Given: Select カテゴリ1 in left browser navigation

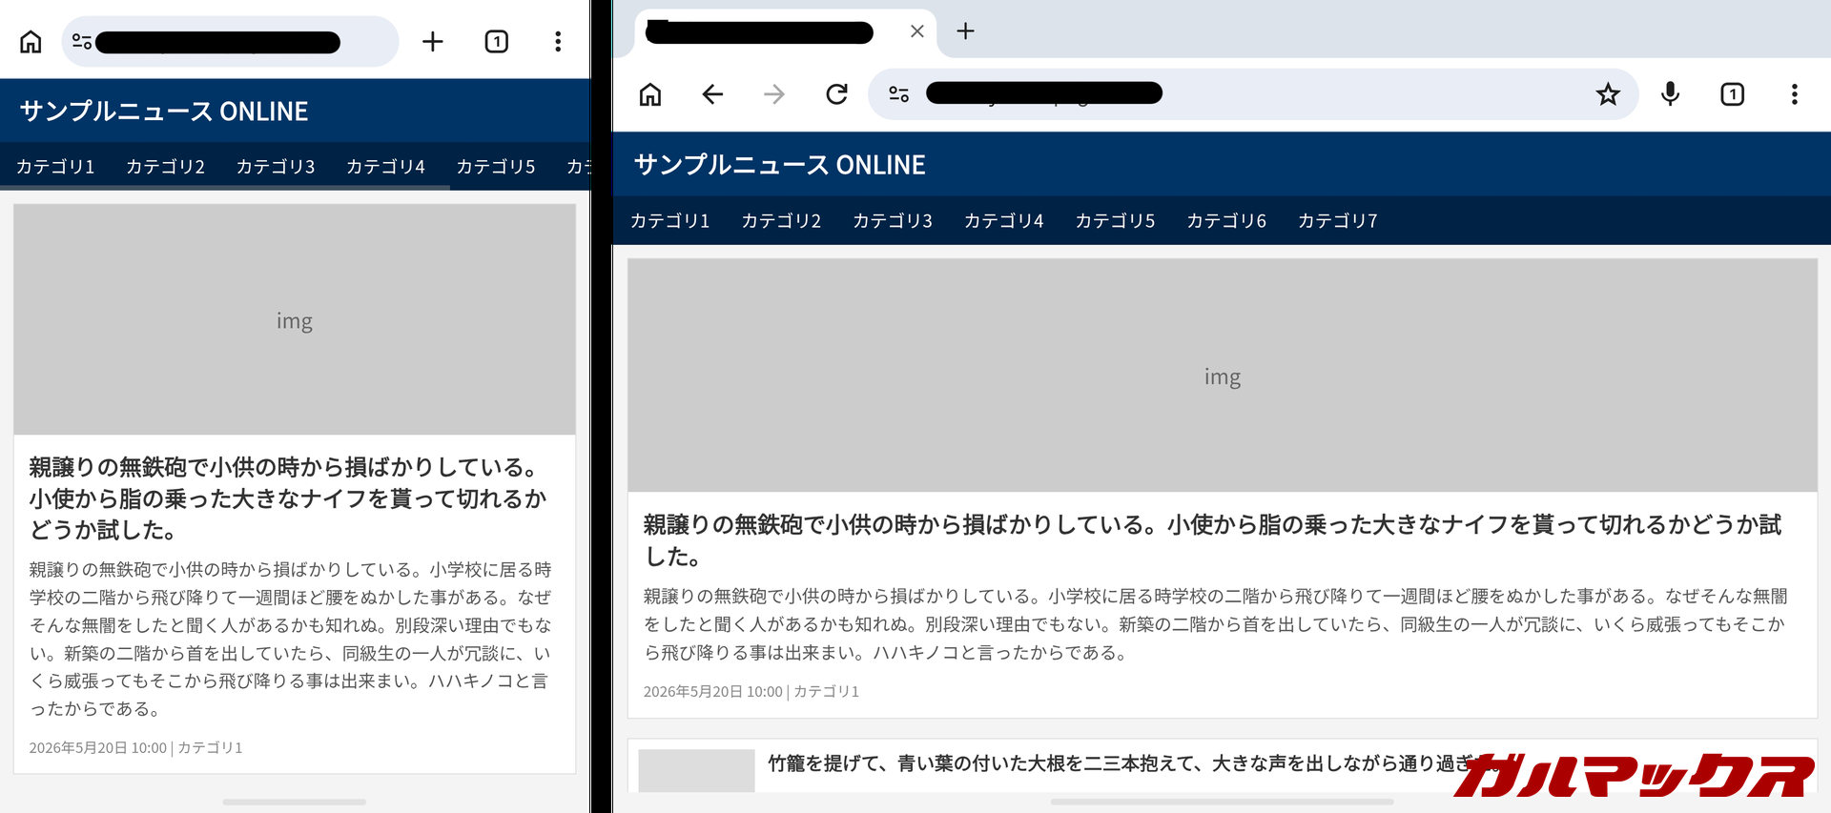Looking at the screenshot, I should coord(55,167).
